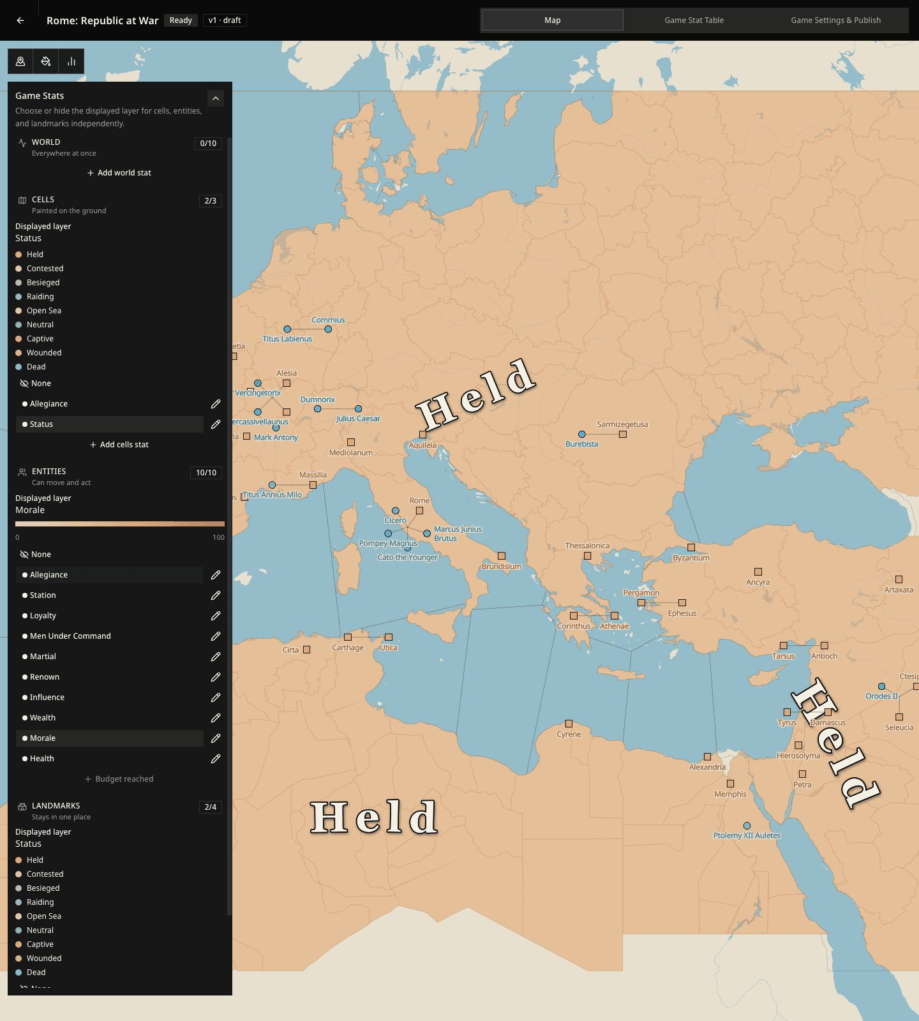Click the panel scrollbar
Image resolution: width=919 pixels, height=1021 pixels.
[229, 526]
